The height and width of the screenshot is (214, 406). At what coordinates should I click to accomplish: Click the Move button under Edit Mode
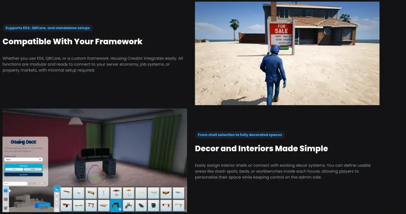(x=14, y=169)
